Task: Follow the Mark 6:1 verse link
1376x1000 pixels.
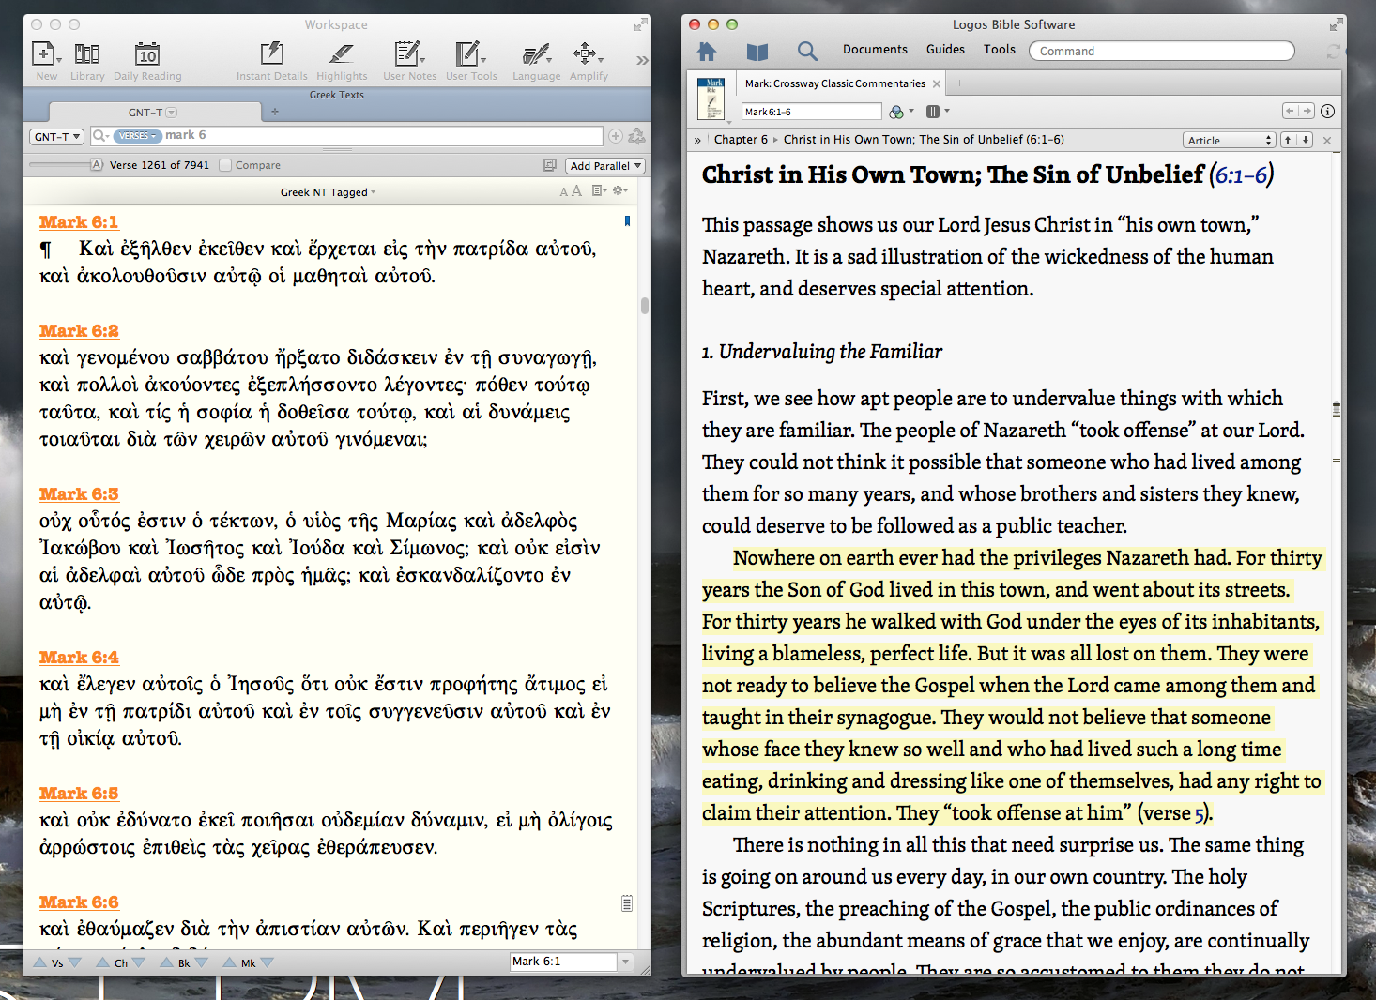Action: [x=79, y=222]
